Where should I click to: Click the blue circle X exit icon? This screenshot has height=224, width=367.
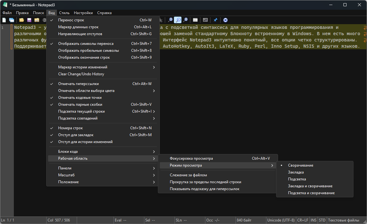pyautogui.click(x=225, y=20)
